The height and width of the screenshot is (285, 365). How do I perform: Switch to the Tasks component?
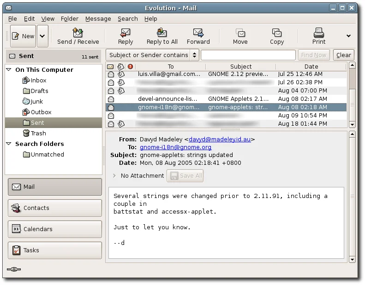[55, 250]
